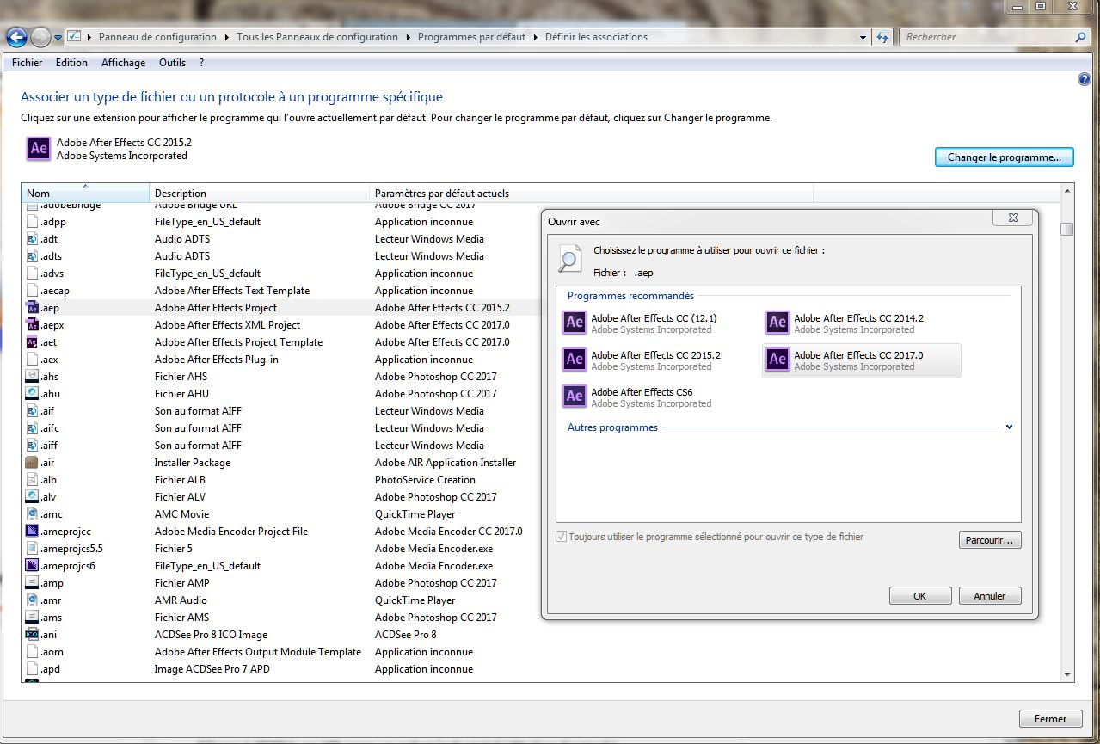Expand the Autres programmes section

point(1009,427)
